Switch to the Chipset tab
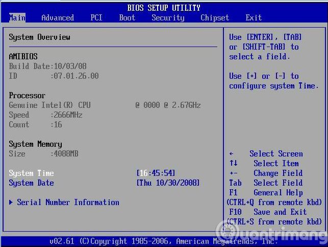Screen dimensions: 328x247 pos(215,17)
